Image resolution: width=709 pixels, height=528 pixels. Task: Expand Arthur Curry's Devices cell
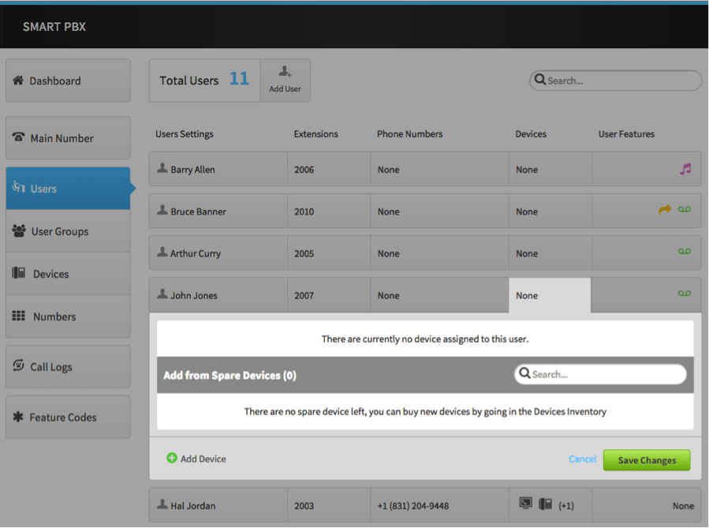click(x=550, y=253)
